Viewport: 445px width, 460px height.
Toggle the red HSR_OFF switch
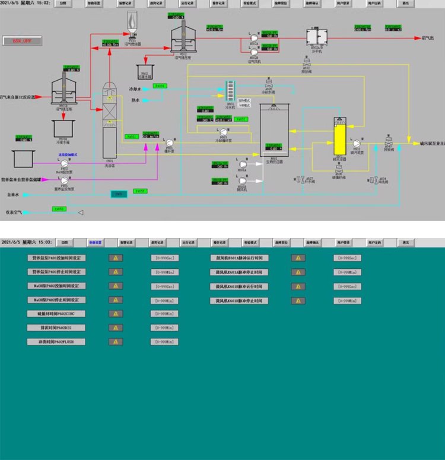pyautogui.click(x=22, y=41)
